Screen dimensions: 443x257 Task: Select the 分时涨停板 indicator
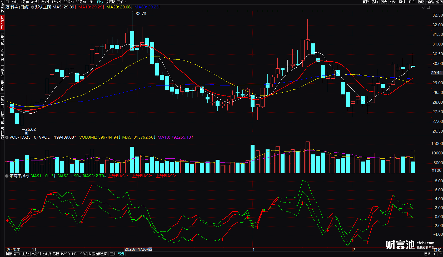tap(51, 254)
